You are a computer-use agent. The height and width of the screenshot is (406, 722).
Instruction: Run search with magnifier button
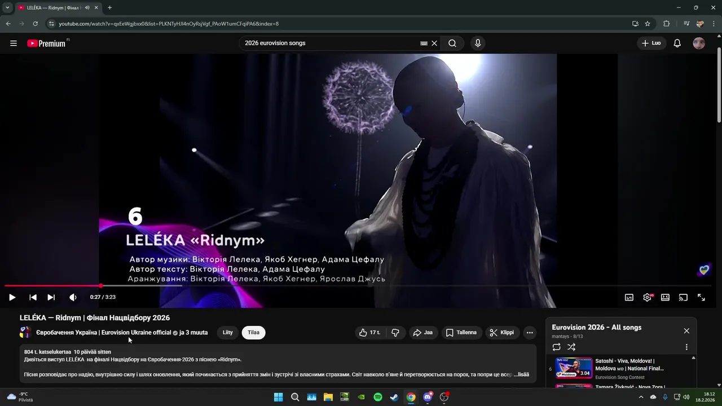[452, 43]
